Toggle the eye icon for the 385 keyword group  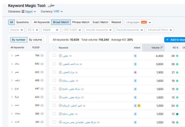click(x=42, y=114)
